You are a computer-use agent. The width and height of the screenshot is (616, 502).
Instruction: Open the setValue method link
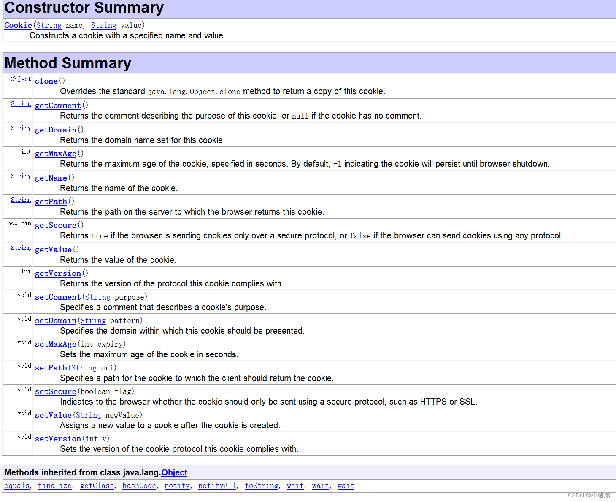click(53, 415)
